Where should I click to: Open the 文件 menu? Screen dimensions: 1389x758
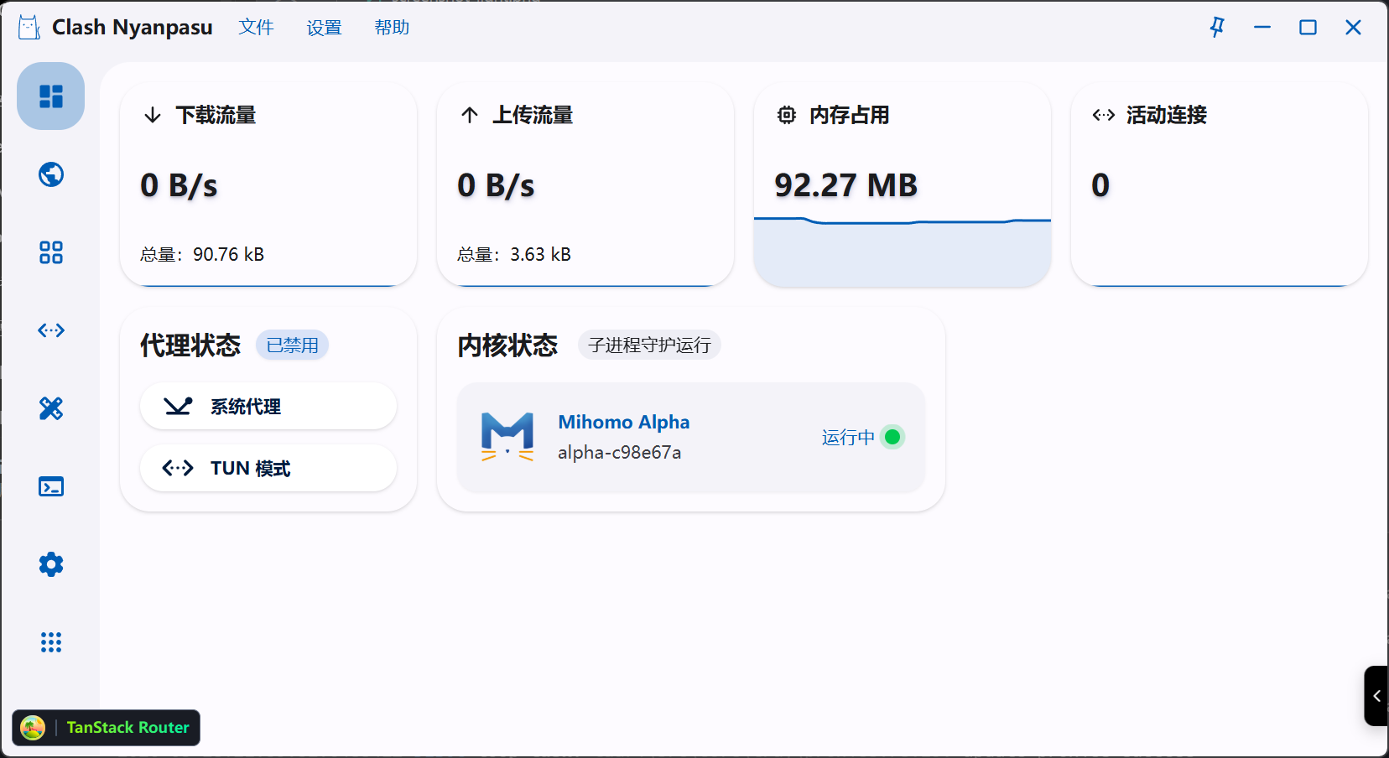(x=257, y=28)
